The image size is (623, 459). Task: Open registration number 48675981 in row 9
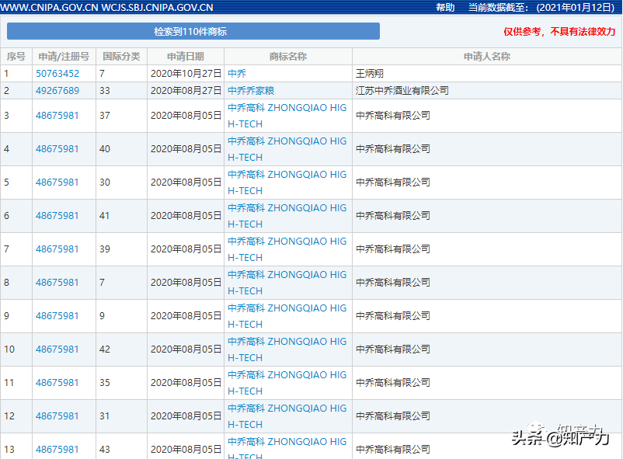(x=57, y=316)
